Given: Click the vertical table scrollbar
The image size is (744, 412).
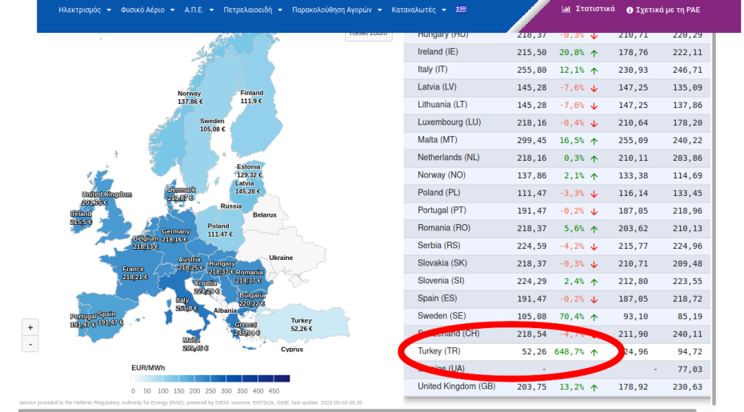Looking at the screenshot, I should (x=714, y=218).
